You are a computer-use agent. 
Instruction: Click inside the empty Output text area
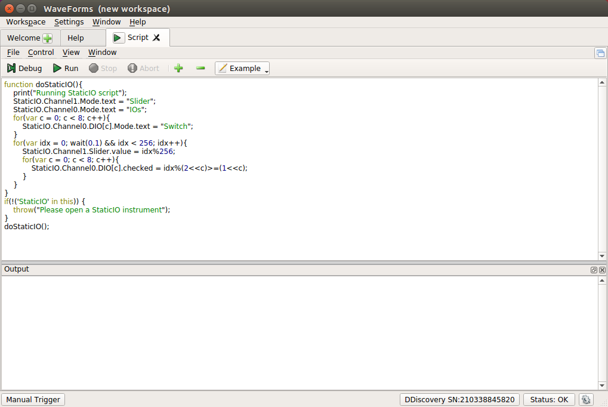click(x=300, y=333)
